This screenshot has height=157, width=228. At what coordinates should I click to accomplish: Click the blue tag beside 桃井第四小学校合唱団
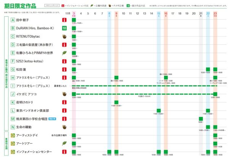52,119
